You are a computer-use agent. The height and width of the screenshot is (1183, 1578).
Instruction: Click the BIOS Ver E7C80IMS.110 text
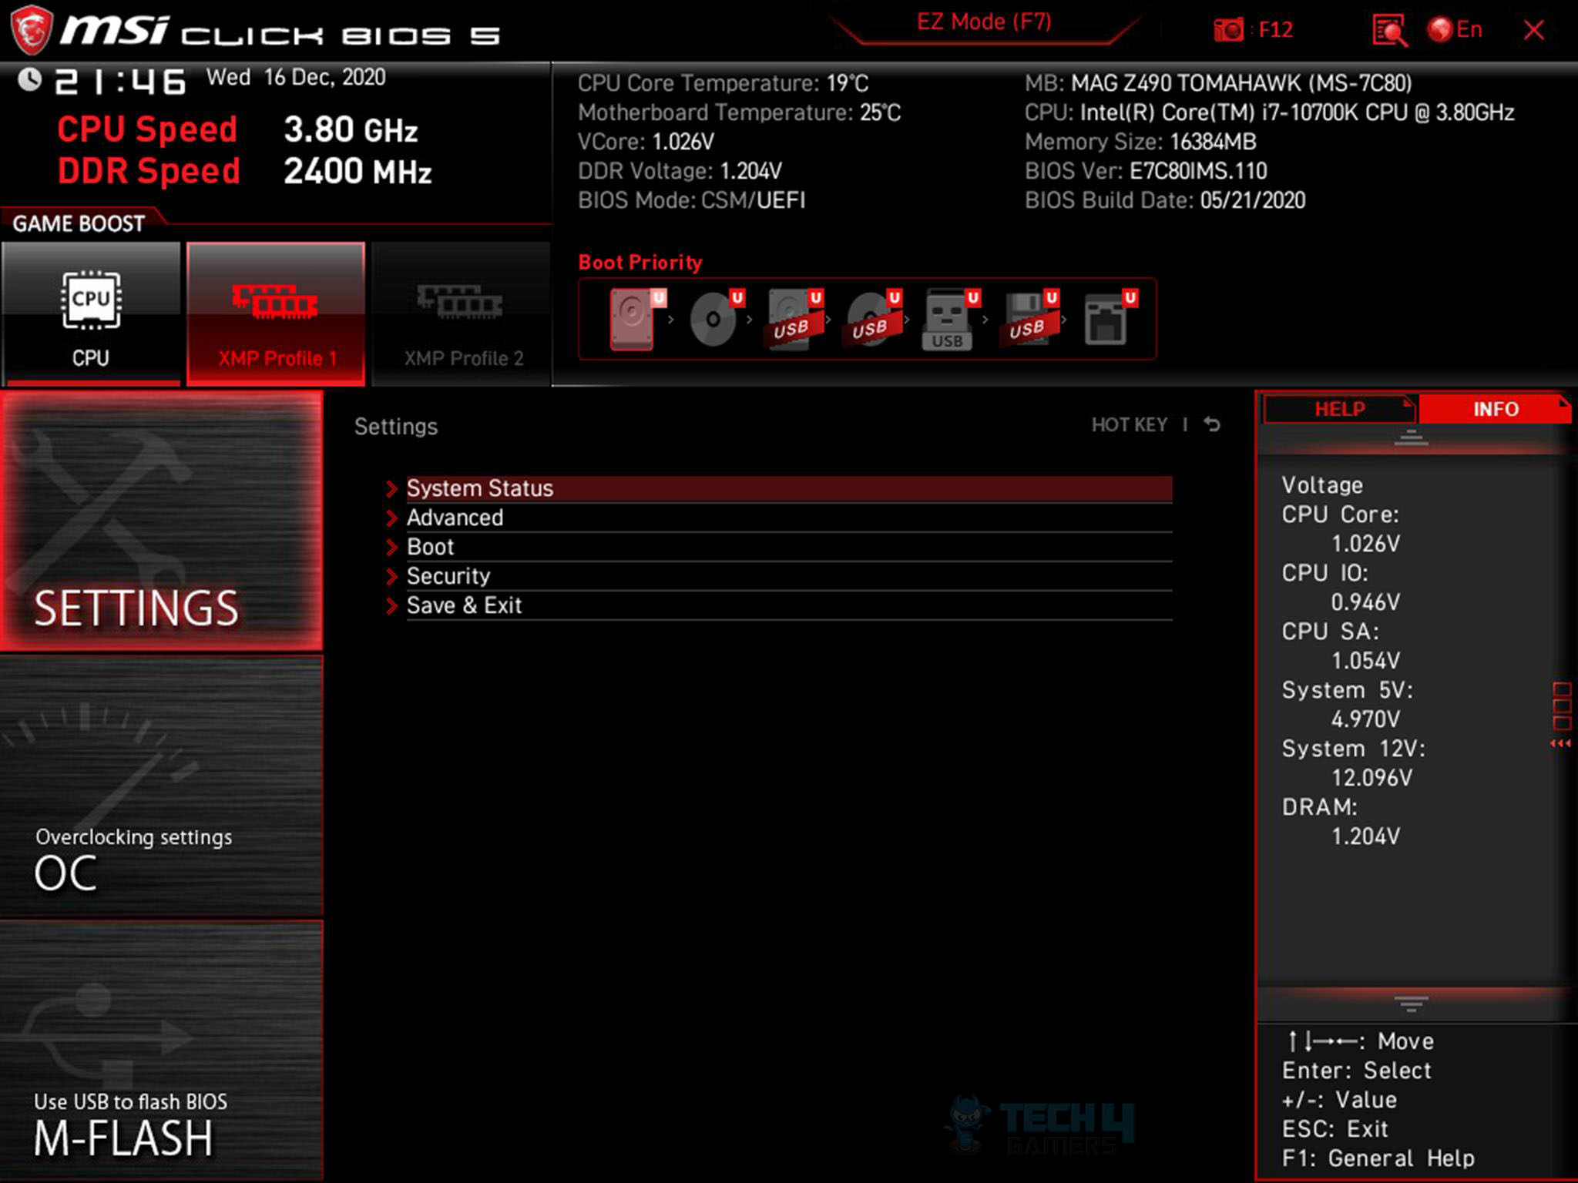1146,171
